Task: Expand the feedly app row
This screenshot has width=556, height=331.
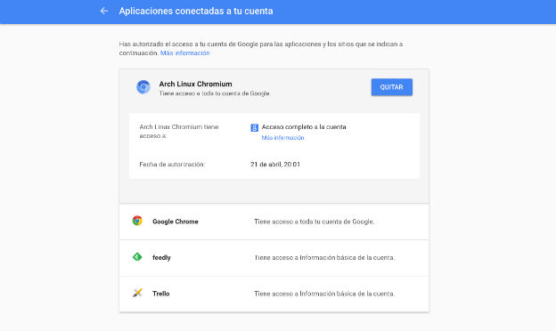Action: pyautogui.click(x=274, y=258)
